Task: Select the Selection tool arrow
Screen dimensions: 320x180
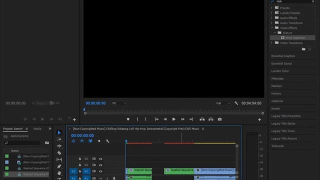Action: pos(59,133)
